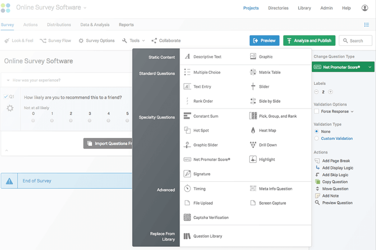Viewport: 376px width, 250px height.
Task: Open the Tools dropdown menu
Action: point(134,41)
